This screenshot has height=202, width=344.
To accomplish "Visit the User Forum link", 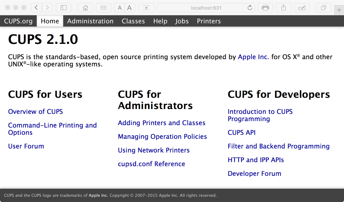I will coord(26,146).
